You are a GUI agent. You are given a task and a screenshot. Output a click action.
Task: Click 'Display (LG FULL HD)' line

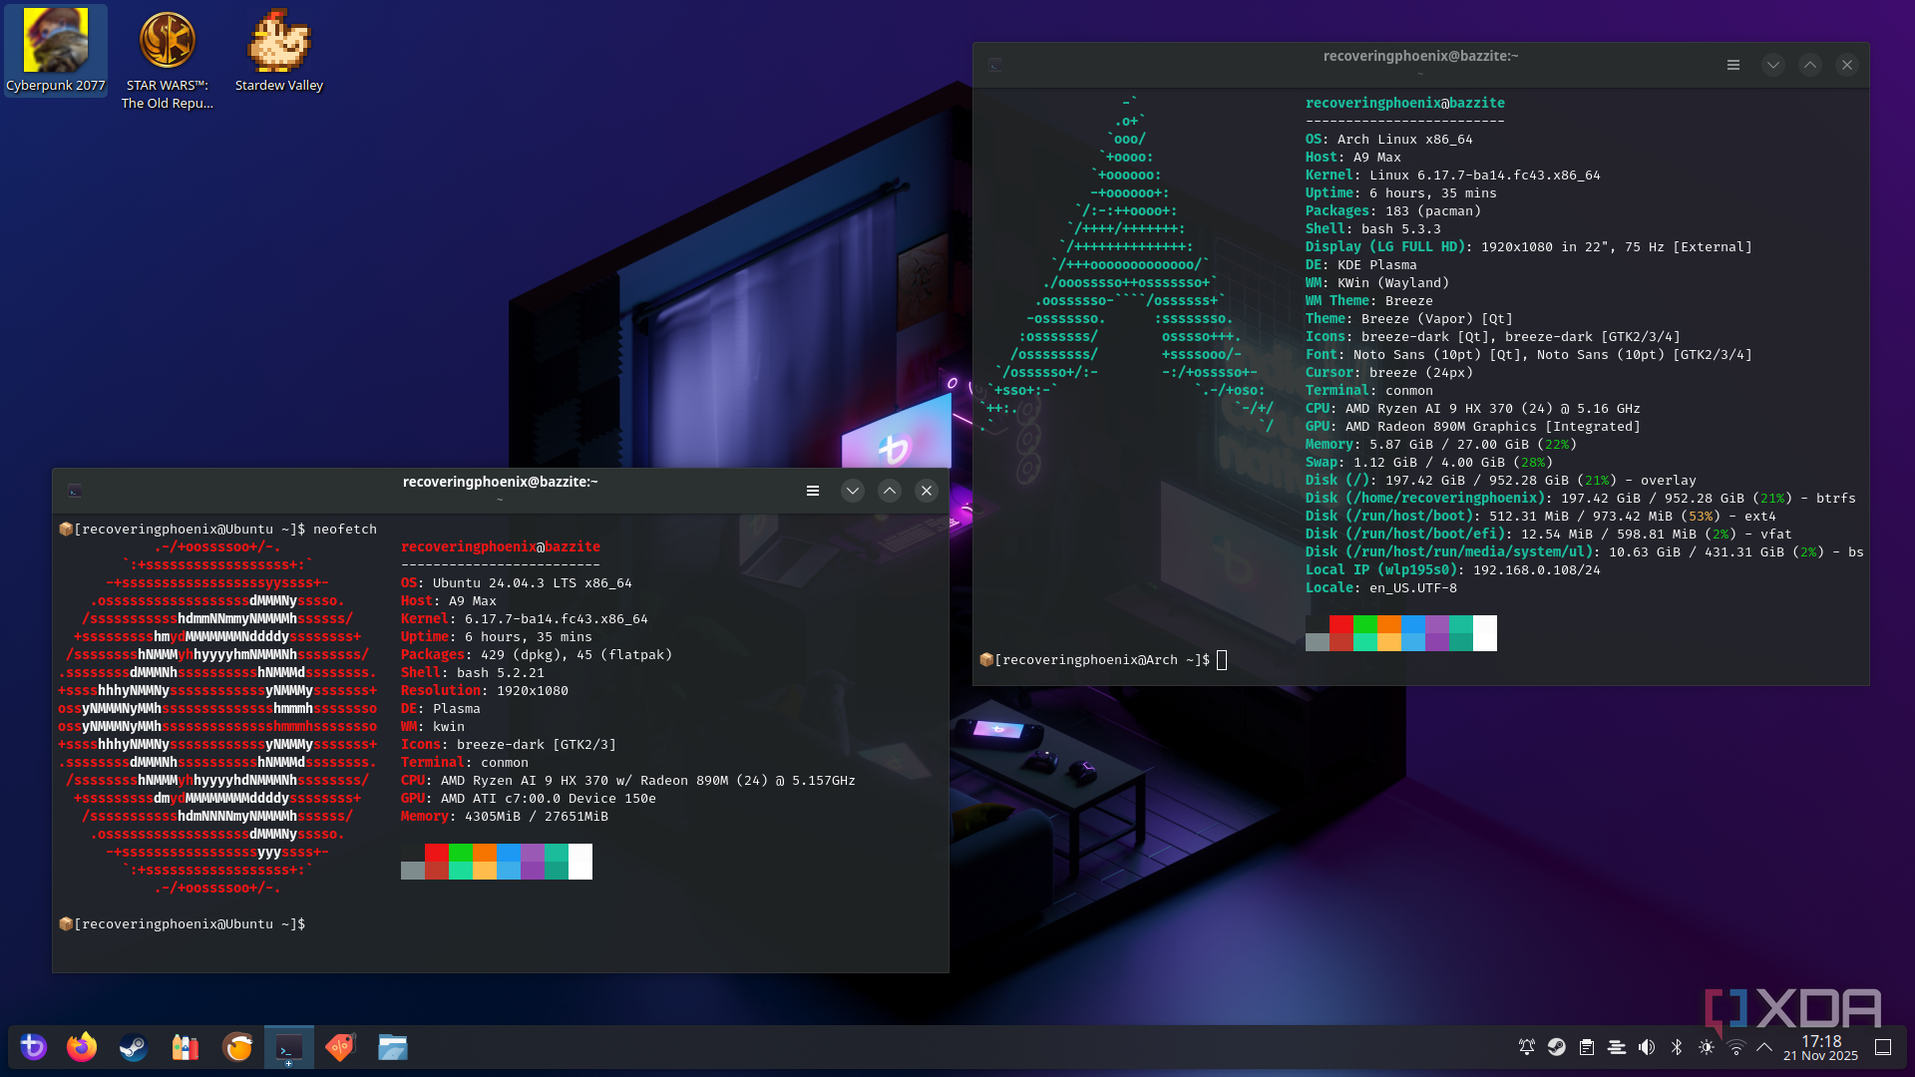(x=1529, y=247)
